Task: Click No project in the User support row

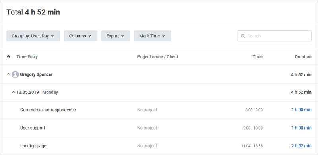Action: [147, 128]
